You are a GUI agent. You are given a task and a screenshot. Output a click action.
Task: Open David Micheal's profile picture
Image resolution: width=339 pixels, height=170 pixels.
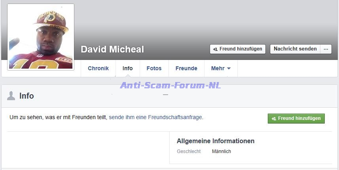[x=41, y=37]
